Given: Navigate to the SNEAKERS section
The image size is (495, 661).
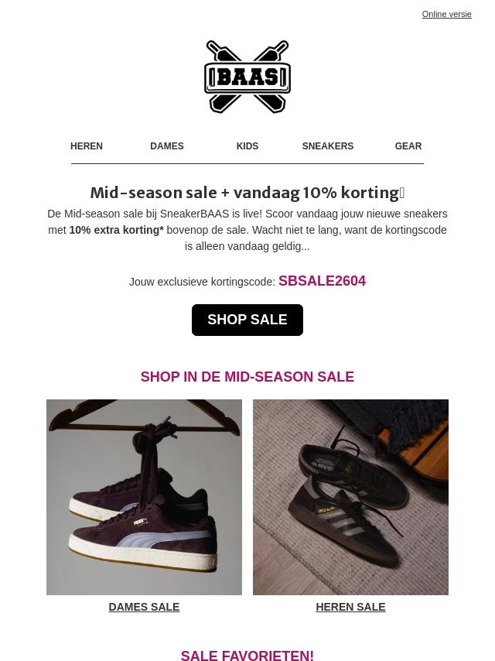Looking at the screenshot, I should [328, 146].
